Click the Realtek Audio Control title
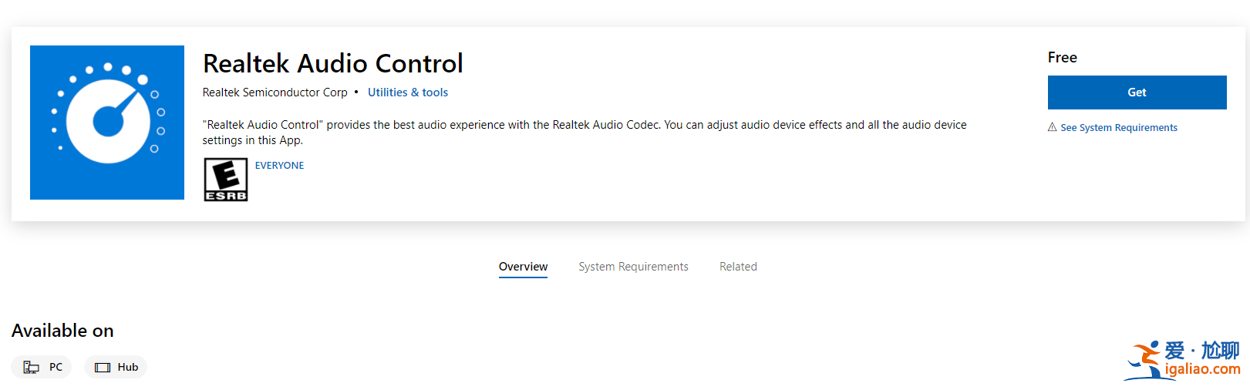1250x390 pixels. tap(332, 63)
